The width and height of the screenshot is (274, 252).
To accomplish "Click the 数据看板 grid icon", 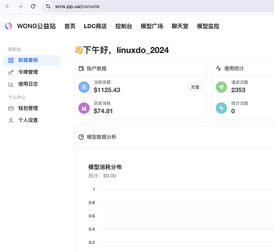I will [11, 60].
